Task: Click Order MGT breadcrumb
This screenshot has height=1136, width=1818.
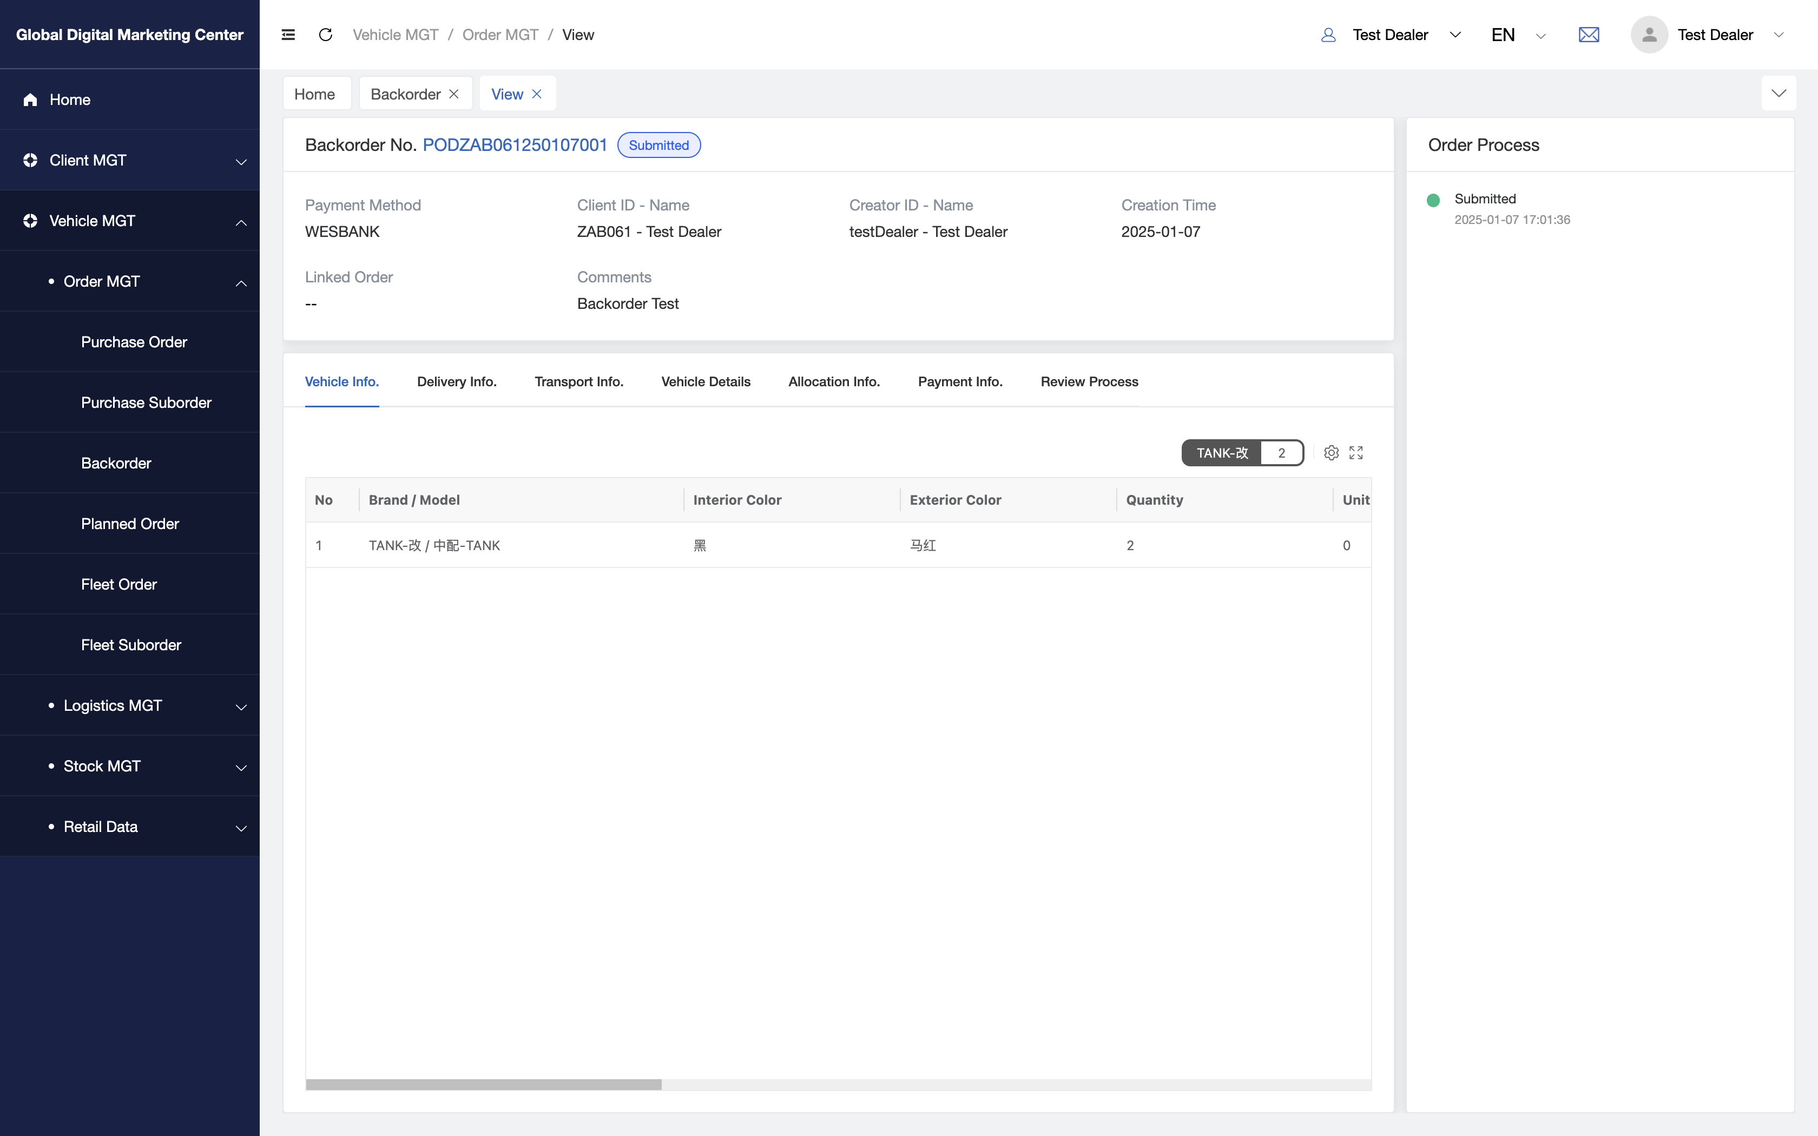Action: pyautogui.click(x=500, y=35)
